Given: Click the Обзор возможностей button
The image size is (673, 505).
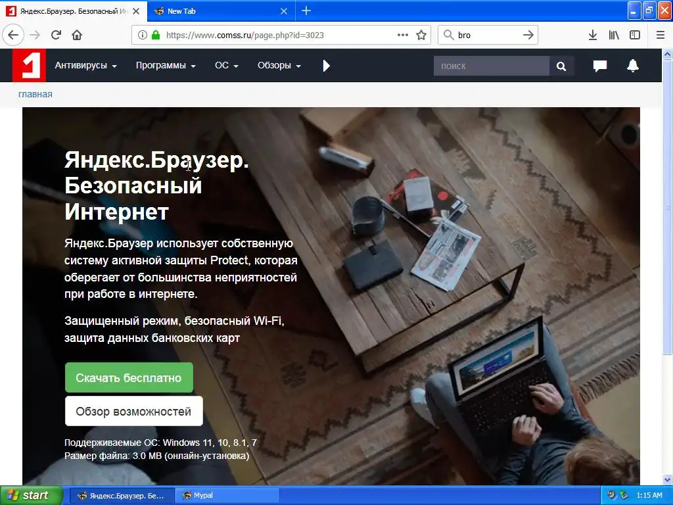Looking at the screenshot, I should [x=134, y=412].
